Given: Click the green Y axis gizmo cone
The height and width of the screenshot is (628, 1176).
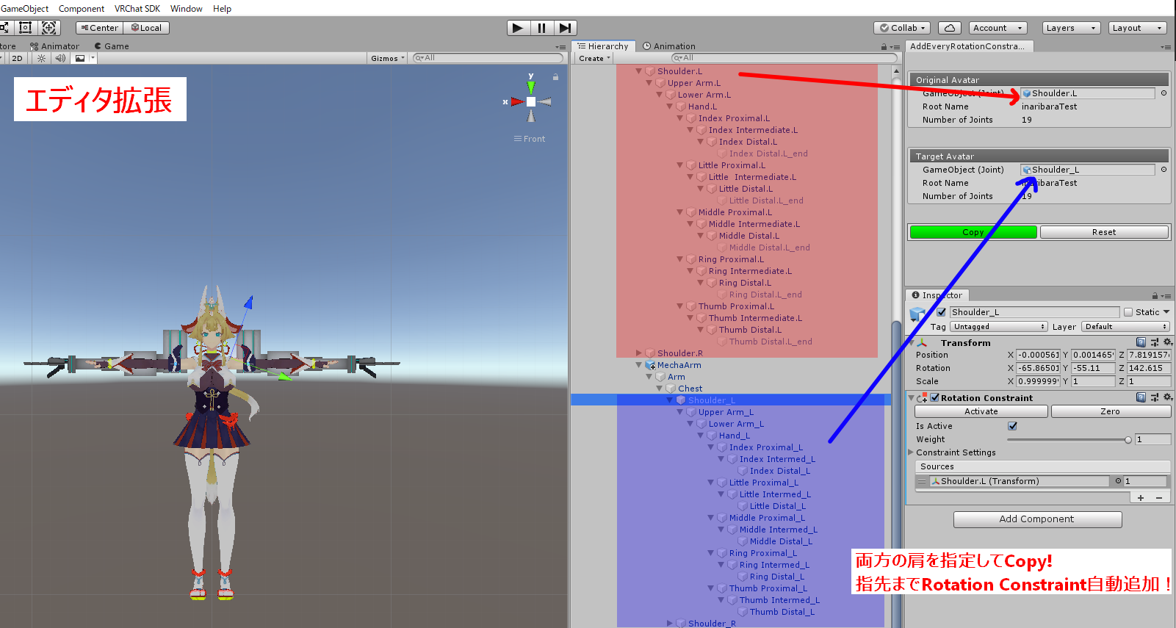Looking at the screenshot, I should [x=531, y=87].
